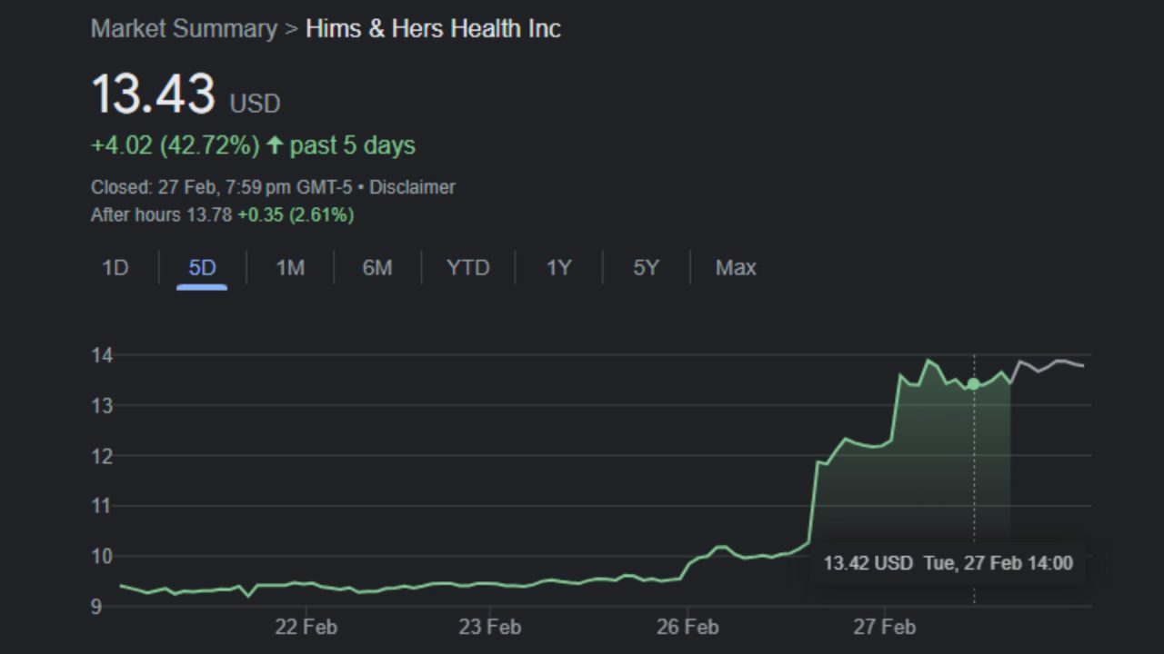Switch to the 1M chart range
The height and width of the screenshot is (654, 1164).
pos(290,268)
